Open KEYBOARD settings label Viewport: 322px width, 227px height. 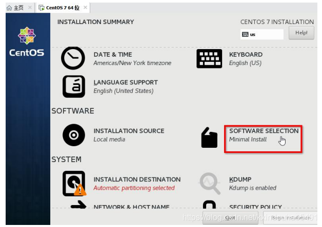tap(246, 55)
